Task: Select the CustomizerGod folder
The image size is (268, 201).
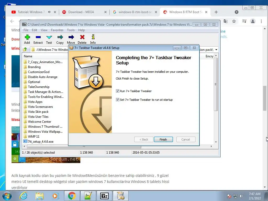Action: pyautogui.click(x=39, y=72)
